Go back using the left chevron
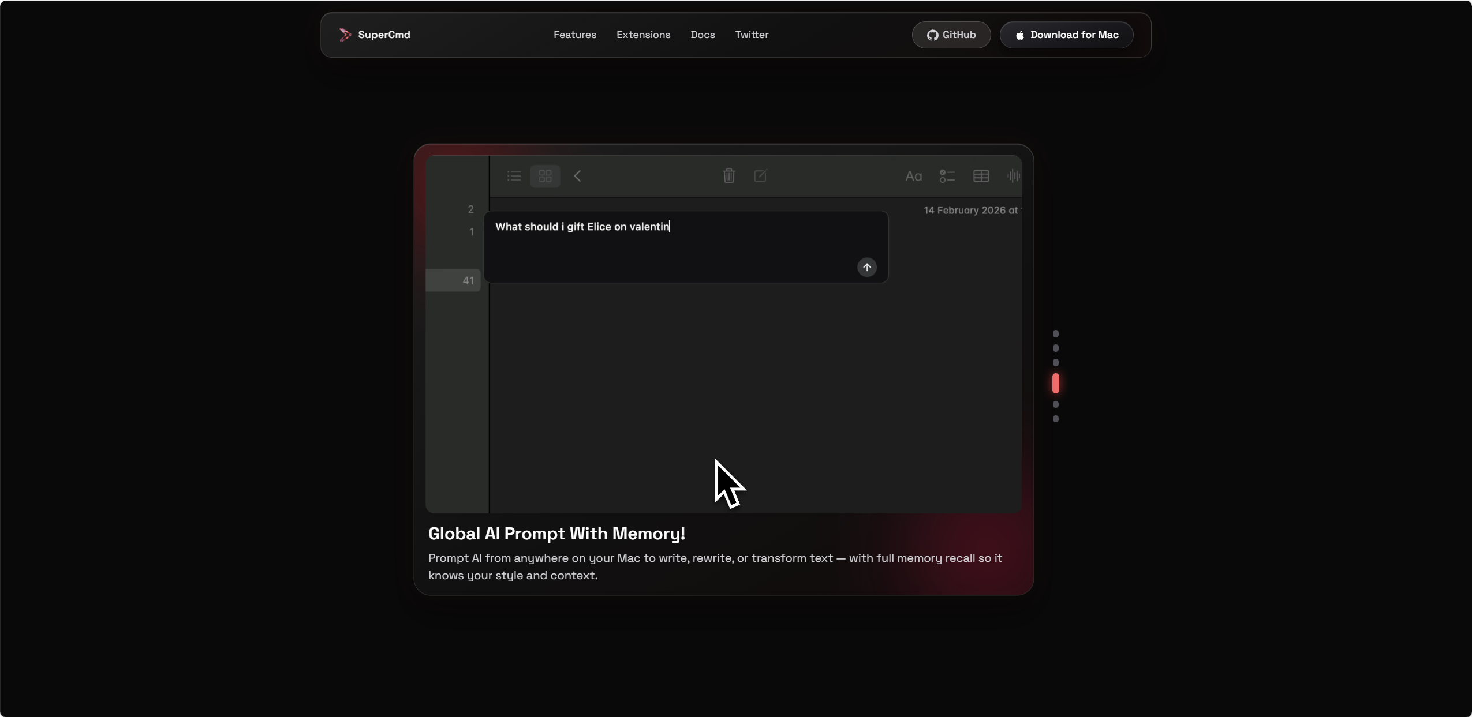This screenshot has width=1472, height=717. (577, 176)
